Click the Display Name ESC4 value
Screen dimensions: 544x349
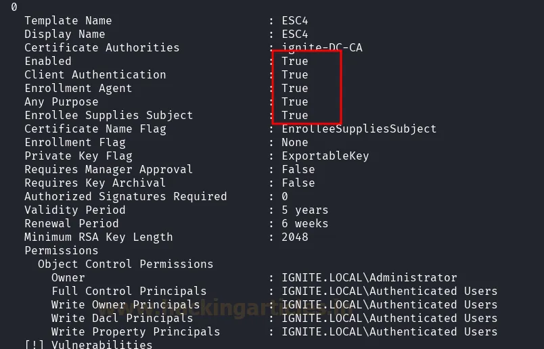point(294,34)
